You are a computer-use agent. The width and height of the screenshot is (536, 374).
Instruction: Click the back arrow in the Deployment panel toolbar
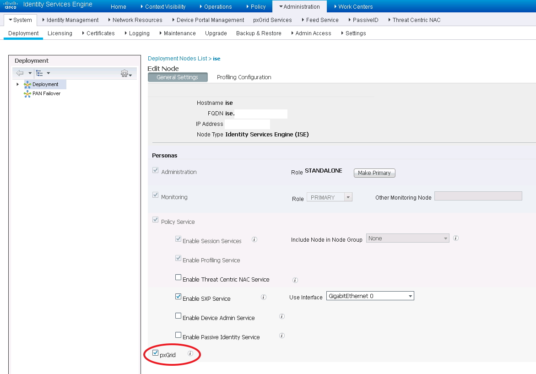coord(20,73)
